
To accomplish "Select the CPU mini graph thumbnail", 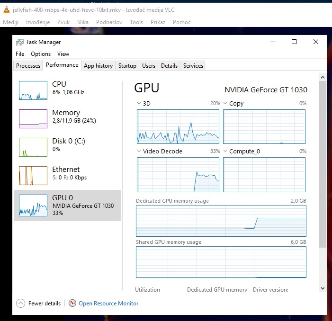I will 33,90.
